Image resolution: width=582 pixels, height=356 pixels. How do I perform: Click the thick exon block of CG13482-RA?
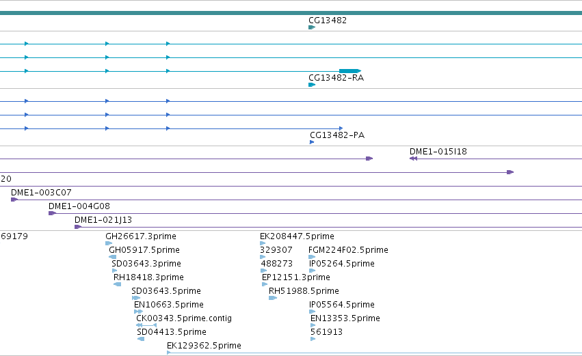pos(350,71)
